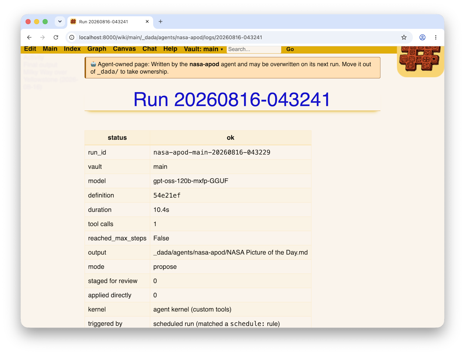Click the mode value propose
Screen dimensions: 465x355
click(165, 267)
